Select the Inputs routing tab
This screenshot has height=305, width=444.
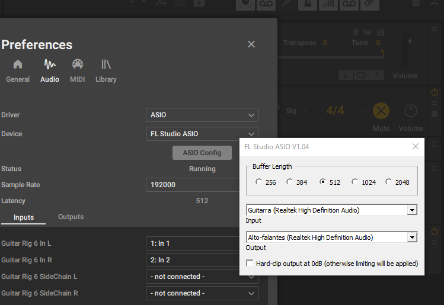click(24, 217)
